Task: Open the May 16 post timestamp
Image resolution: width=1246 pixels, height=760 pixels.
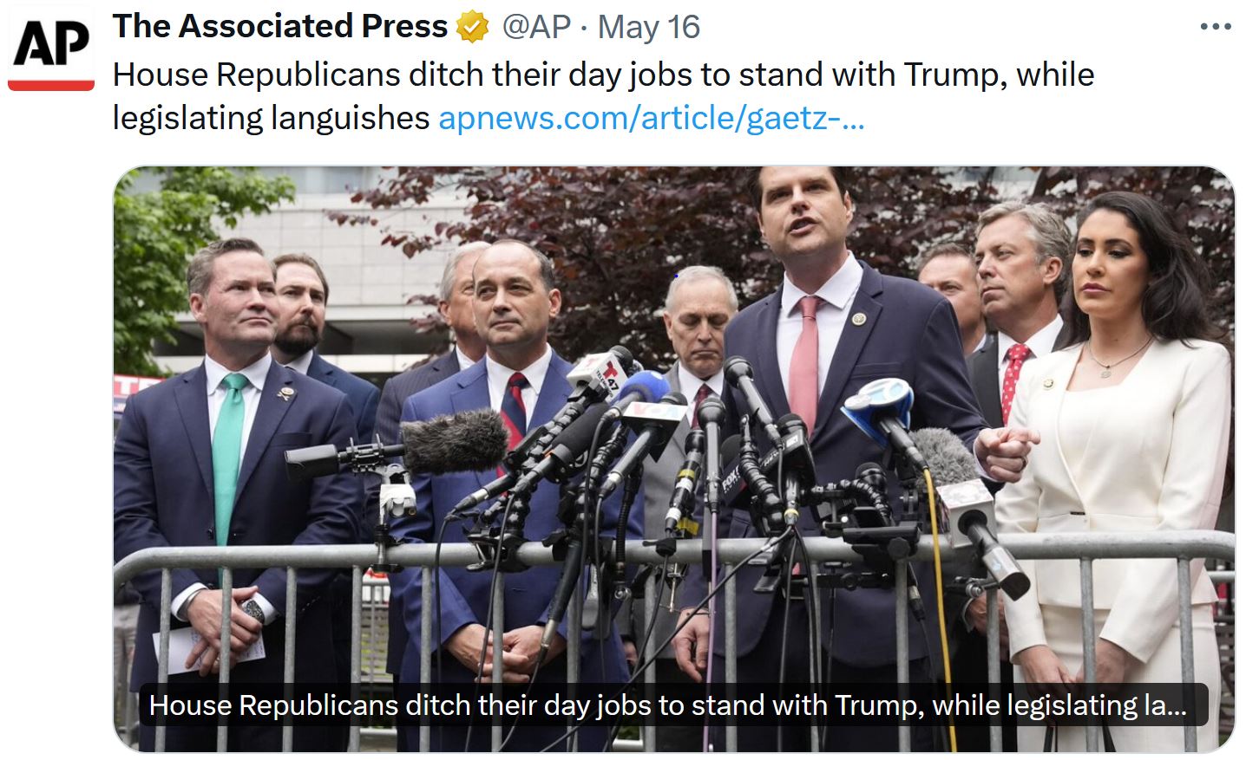Action: pos(648,27)
